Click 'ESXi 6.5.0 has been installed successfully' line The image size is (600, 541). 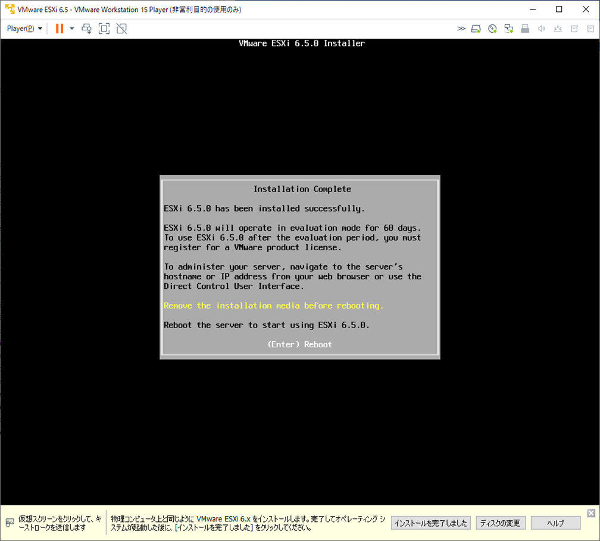(264, 209)
